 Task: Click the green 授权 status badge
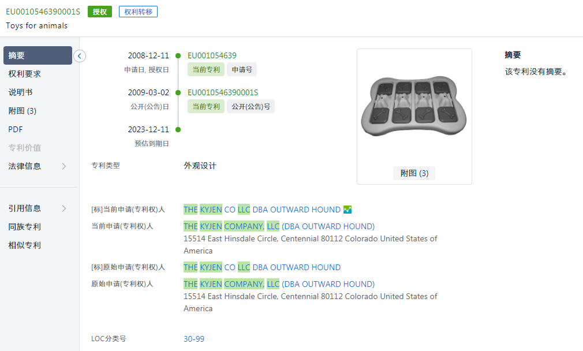tap(100, 12)
